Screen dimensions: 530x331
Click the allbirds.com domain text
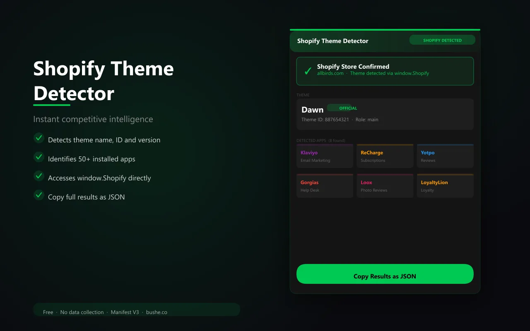click(330, 73)
